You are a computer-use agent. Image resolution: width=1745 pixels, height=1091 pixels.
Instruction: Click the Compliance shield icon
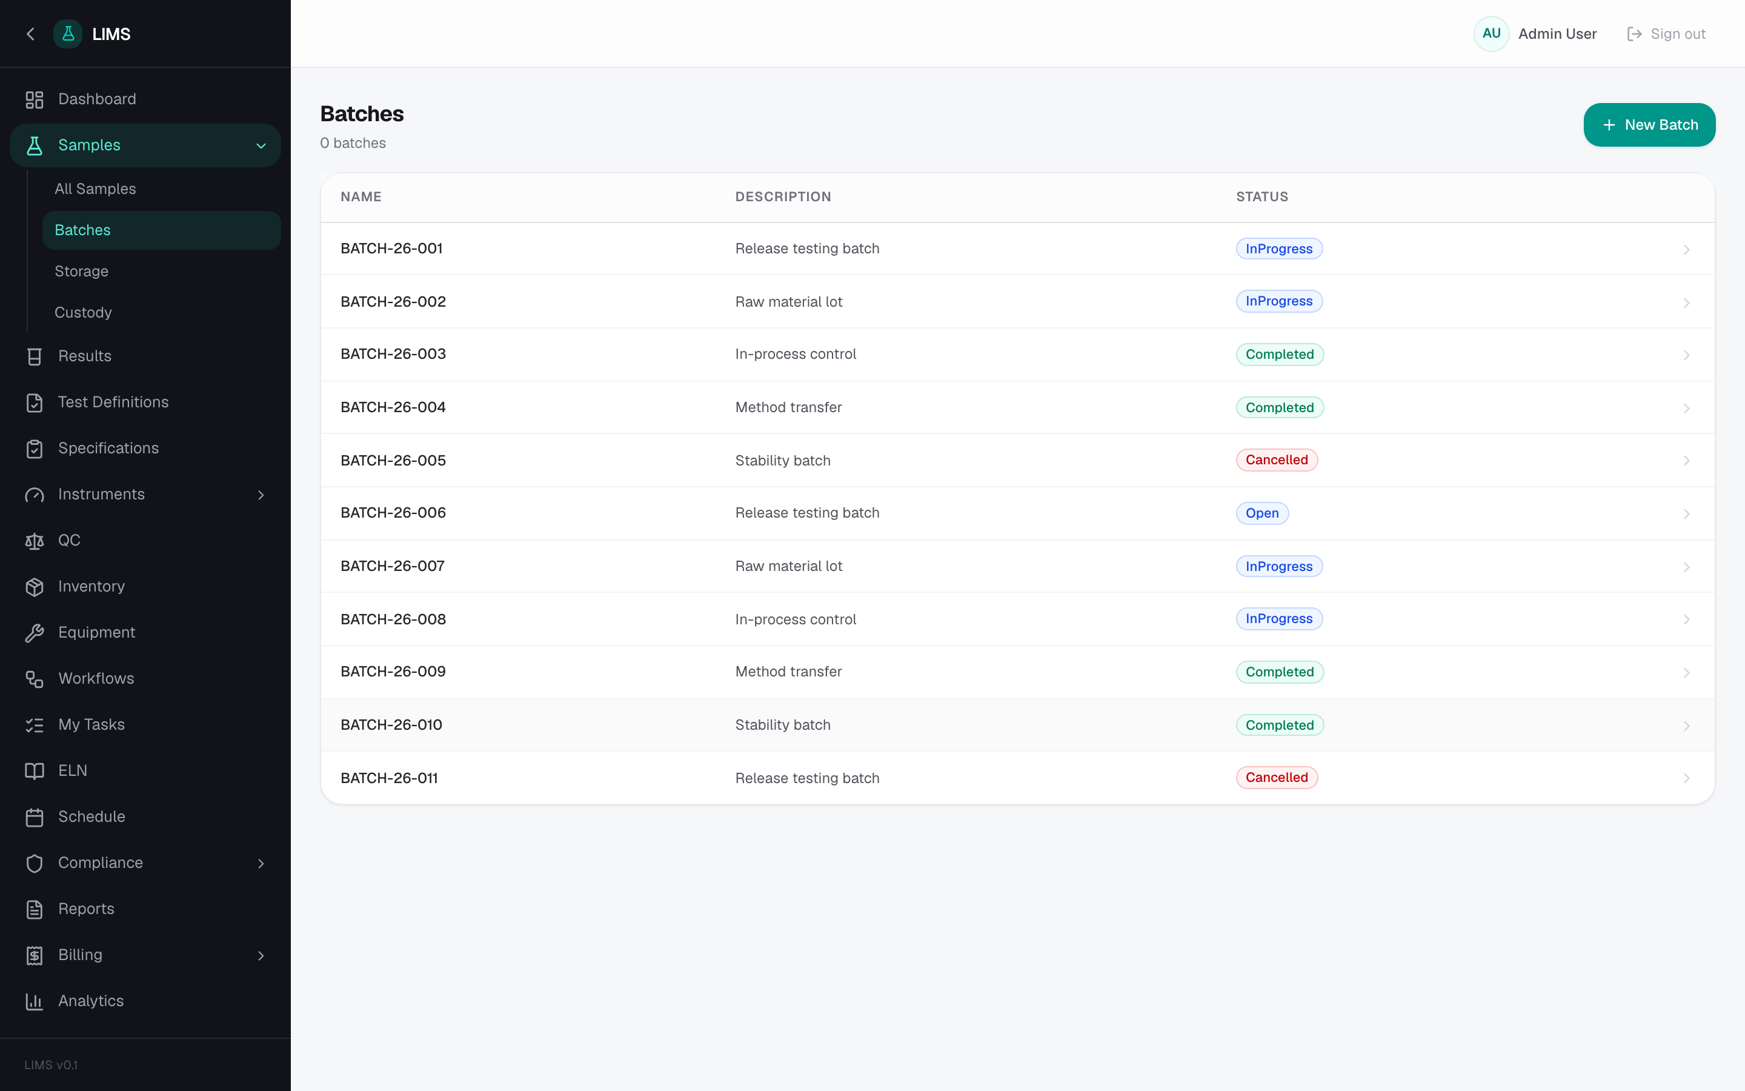(x=35, y=864)
